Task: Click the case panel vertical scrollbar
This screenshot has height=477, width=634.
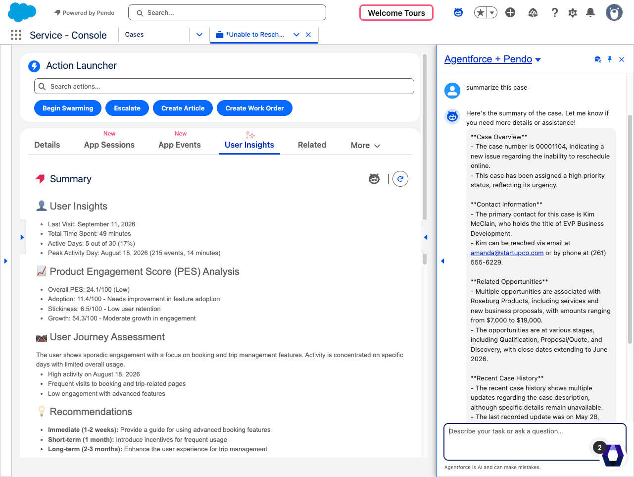Action: (424, 159)
